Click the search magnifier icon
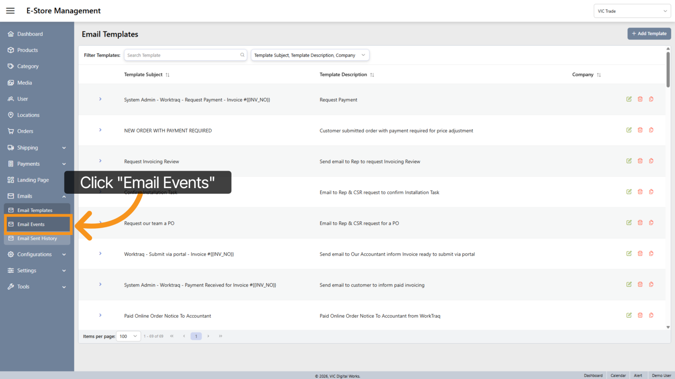This screenshot has width=675, height=379. point(242,55)
